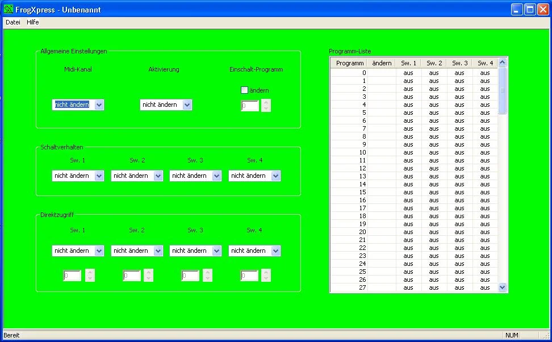Click the NUM status bar indicator
Viewport: 552px width, 342px height.
(512, 335)
